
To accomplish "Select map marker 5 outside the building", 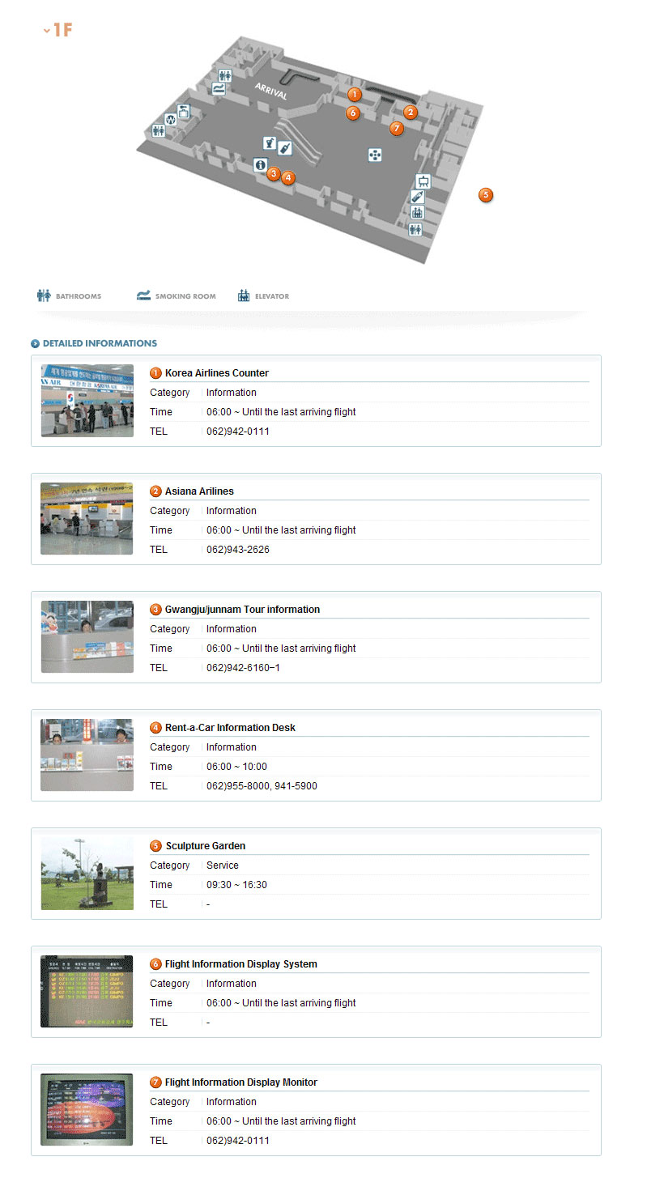I will [485, 195].
